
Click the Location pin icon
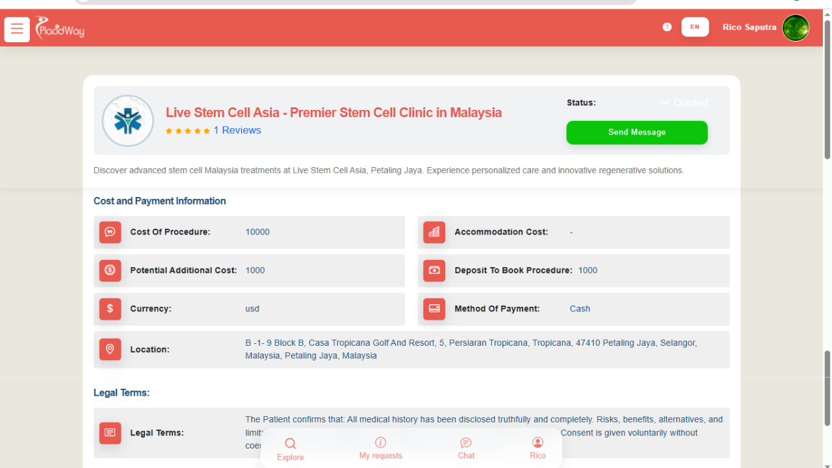(x=110, y=350)
